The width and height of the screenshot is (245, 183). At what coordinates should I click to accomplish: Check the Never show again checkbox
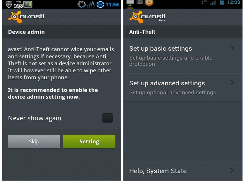(x=107, y=118)
